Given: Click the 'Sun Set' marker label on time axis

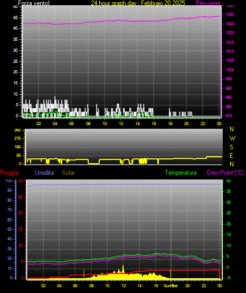Looking at the screenshot, I should (171, 286).
